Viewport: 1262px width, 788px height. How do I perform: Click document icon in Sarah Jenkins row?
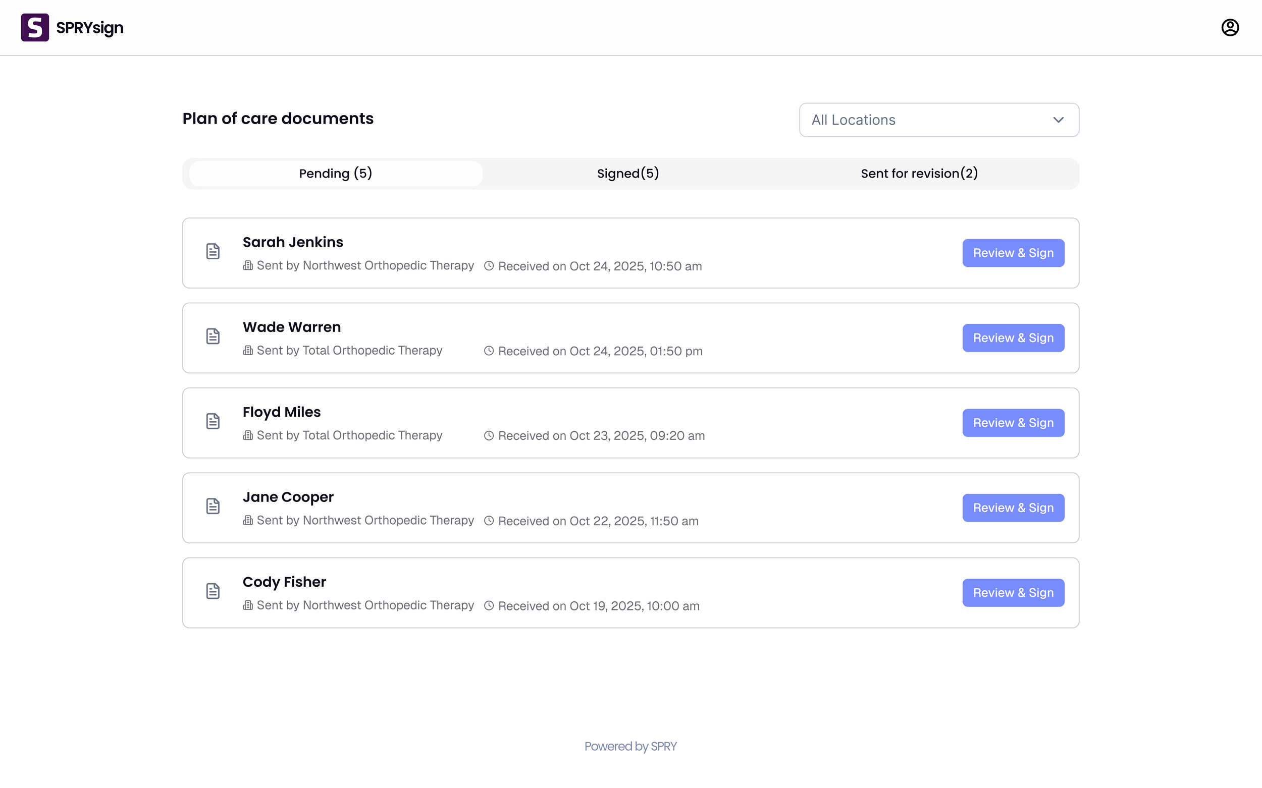(213, 251)
